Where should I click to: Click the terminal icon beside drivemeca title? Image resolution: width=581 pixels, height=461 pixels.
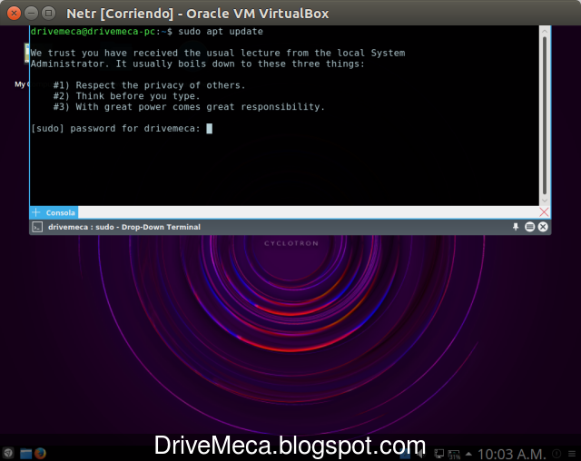pos(37,227)
